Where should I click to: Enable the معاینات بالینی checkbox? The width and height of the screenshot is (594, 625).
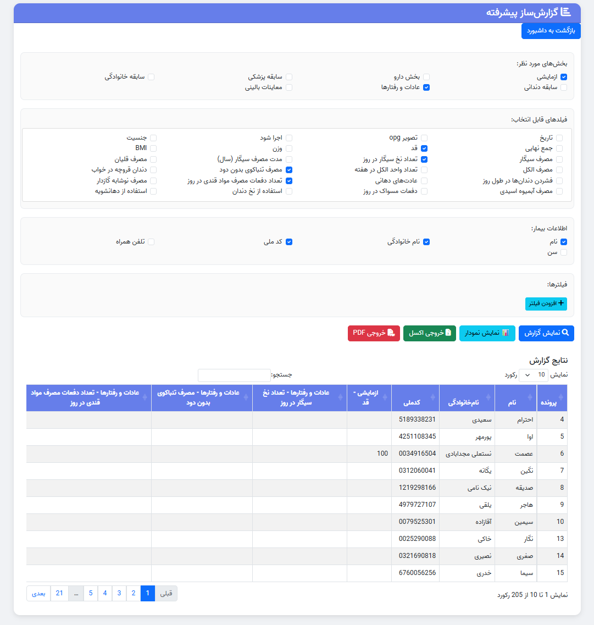pyautogui.click(x=289, y=87)
